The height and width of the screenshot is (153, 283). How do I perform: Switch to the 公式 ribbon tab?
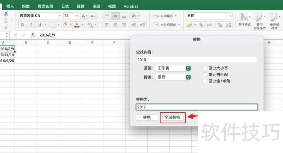pyautogui.click(x=65, y=6)
